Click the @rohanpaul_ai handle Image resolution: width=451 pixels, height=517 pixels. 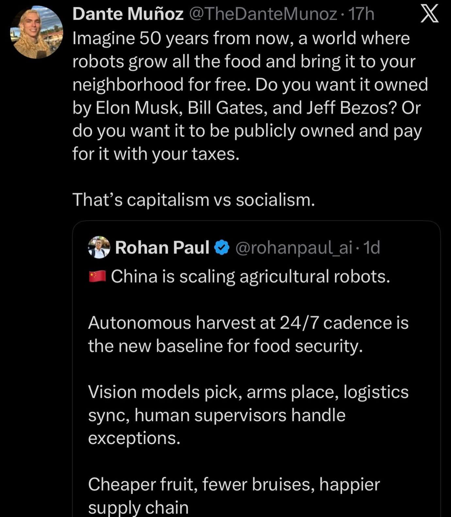point(294,247)
